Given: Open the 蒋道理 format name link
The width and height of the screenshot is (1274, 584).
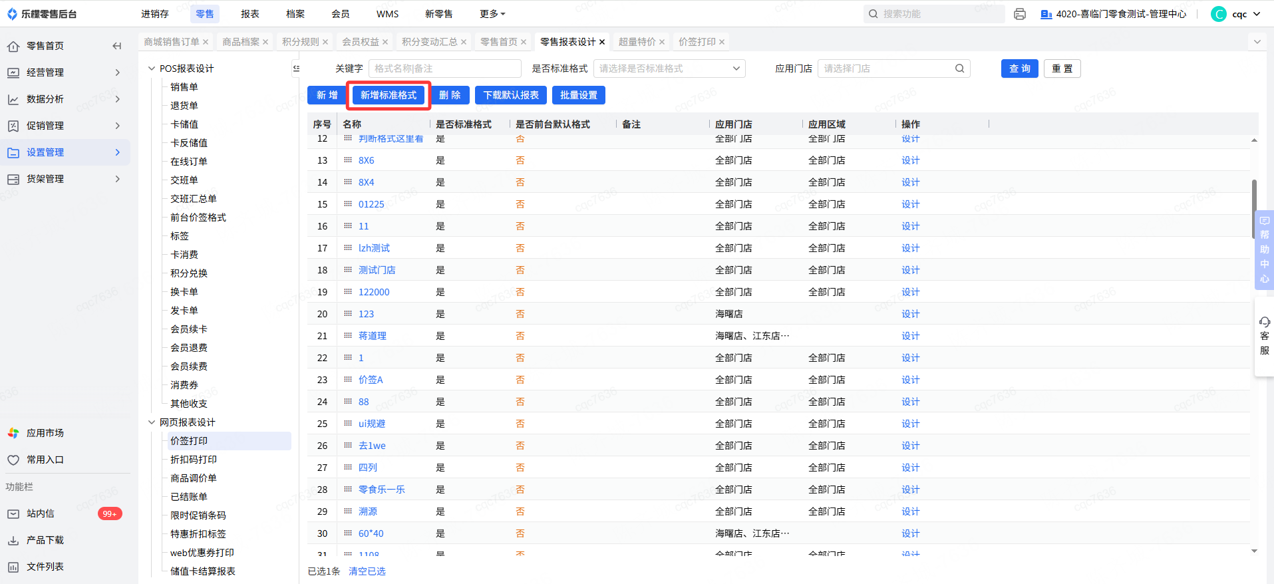Looking at the screenshot, I should 373,336.
